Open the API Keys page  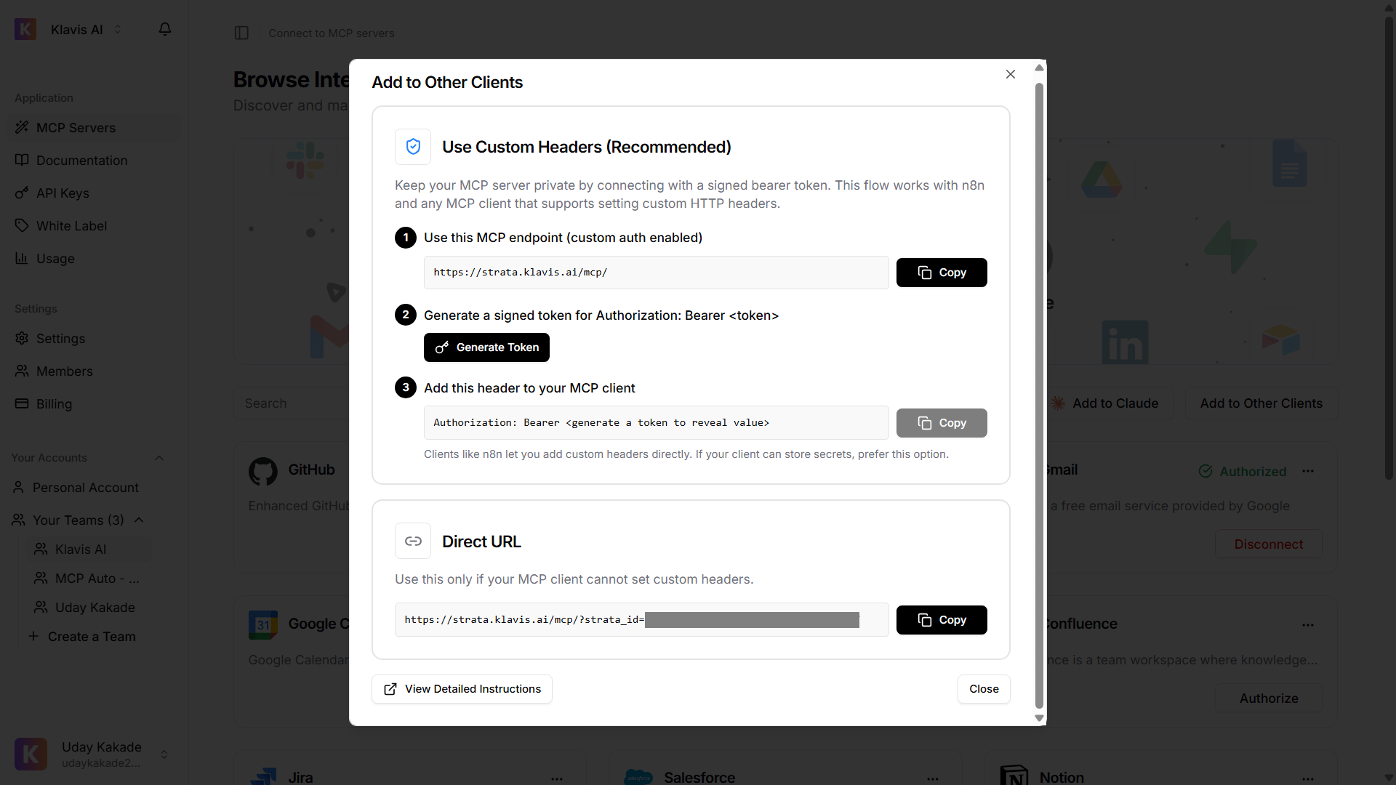click(62, 193)
